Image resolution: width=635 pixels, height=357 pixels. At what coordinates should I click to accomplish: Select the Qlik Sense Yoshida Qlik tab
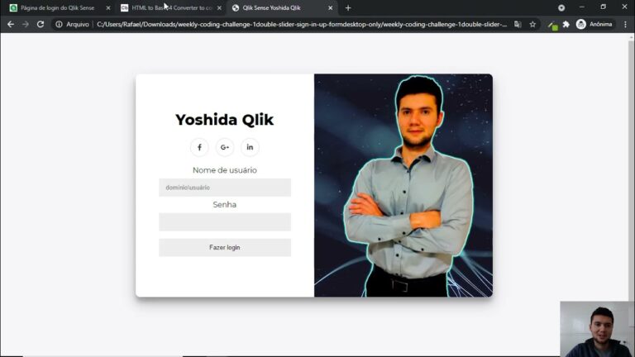coord(271,7)
